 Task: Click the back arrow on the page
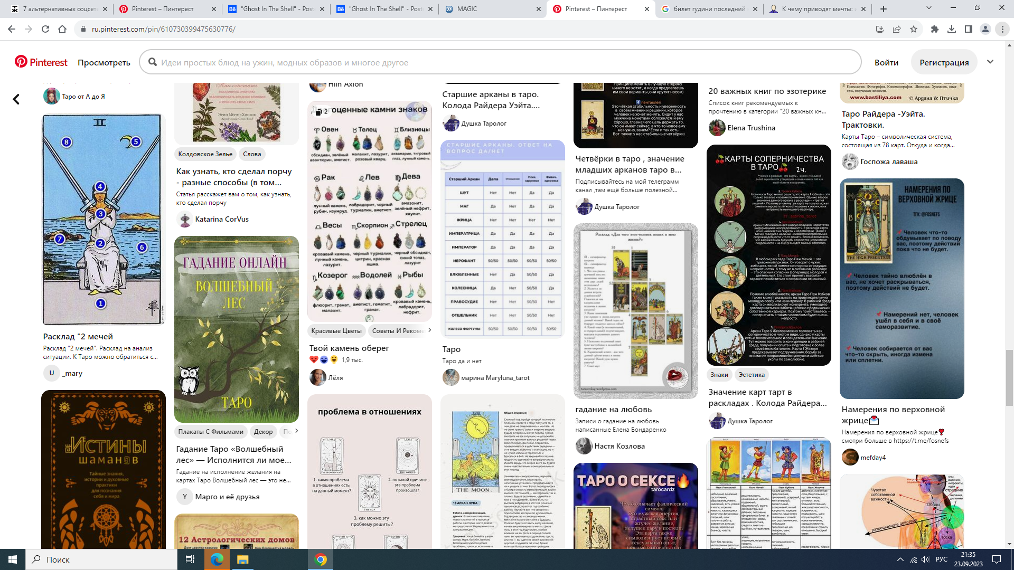pyautogui.click(x=16, y=99)
